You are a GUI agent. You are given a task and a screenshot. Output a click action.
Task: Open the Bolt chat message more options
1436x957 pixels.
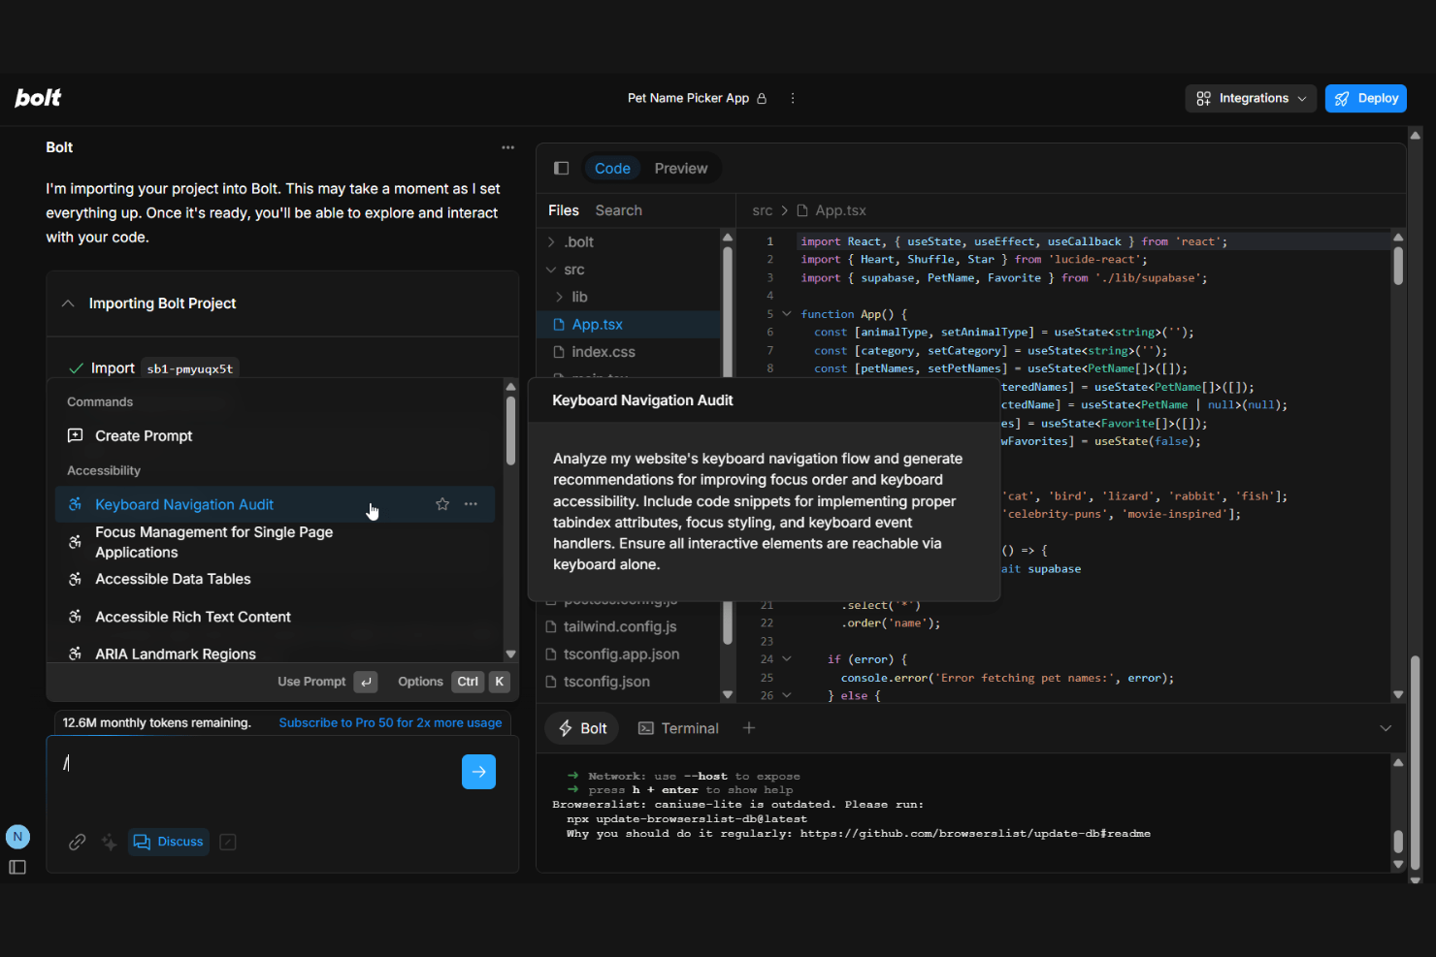(507, 147)
